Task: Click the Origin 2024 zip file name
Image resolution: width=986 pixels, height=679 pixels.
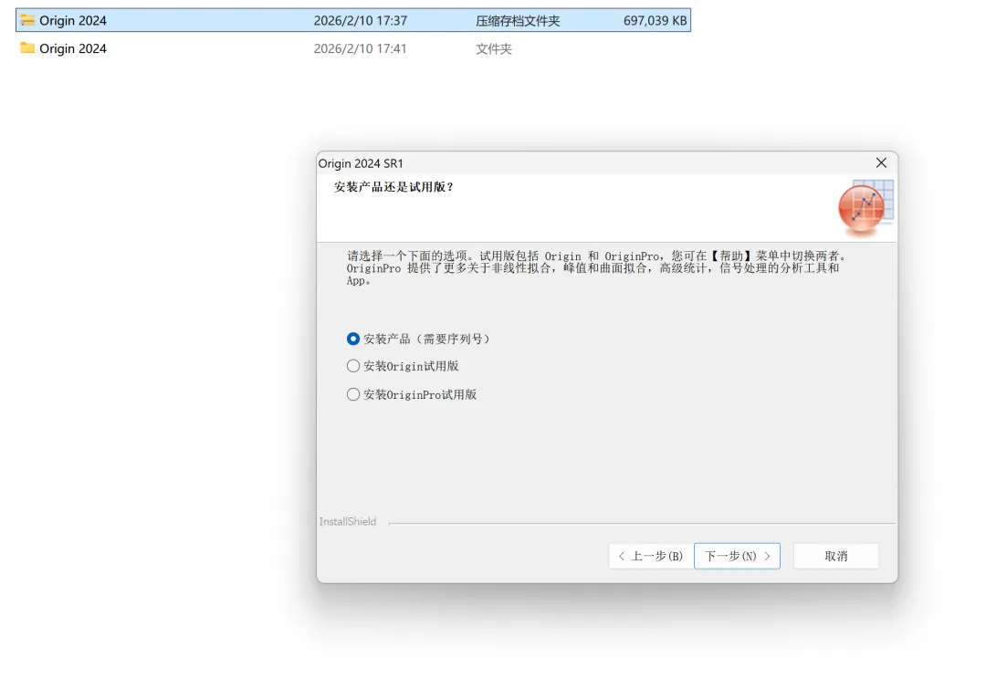Action: click(x=73, y=21)
